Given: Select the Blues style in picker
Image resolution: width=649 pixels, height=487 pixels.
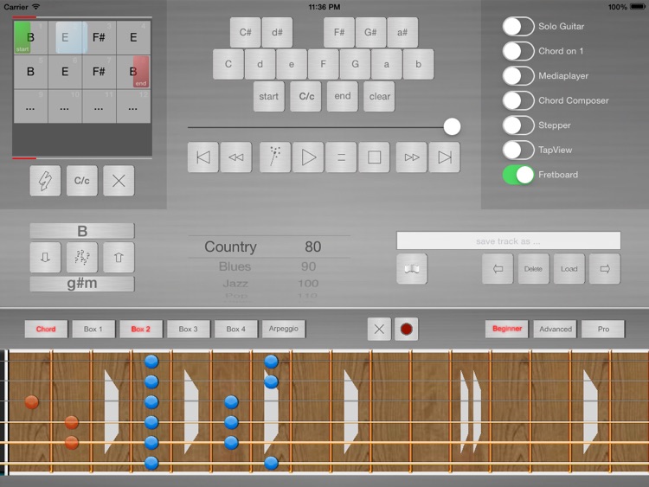Looking at the screenshot, I should click(x=235, y=266).
